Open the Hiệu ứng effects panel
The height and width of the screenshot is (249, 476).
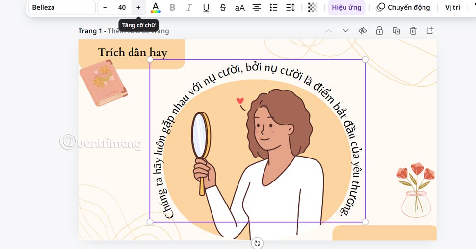point(346,7)
